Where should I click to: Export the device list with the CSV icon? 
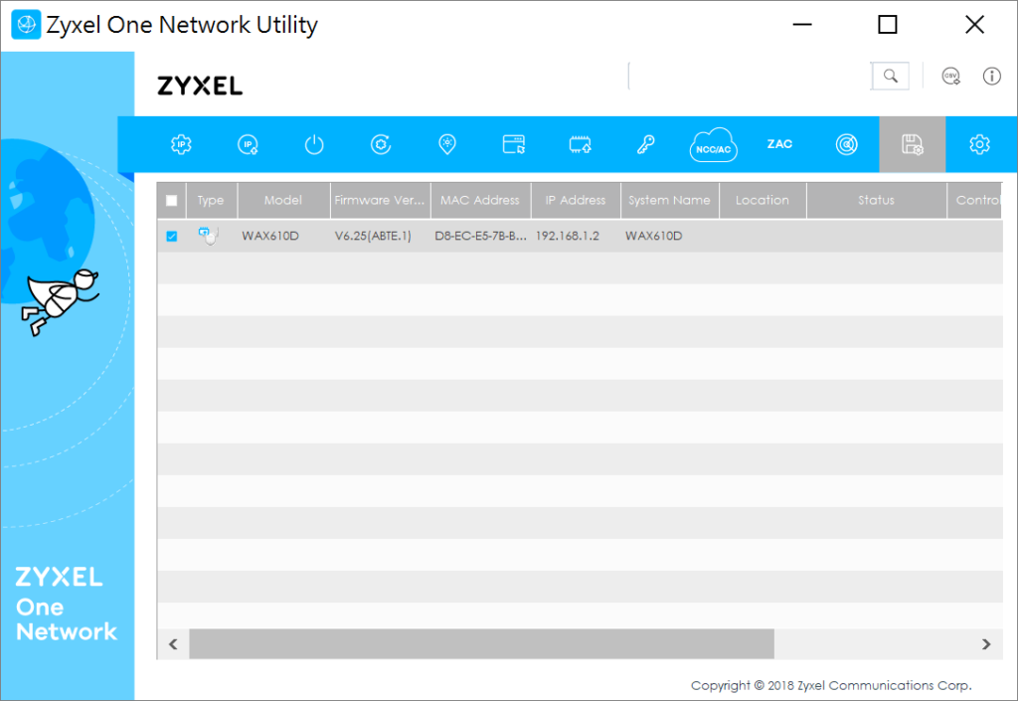pos(951,76)
